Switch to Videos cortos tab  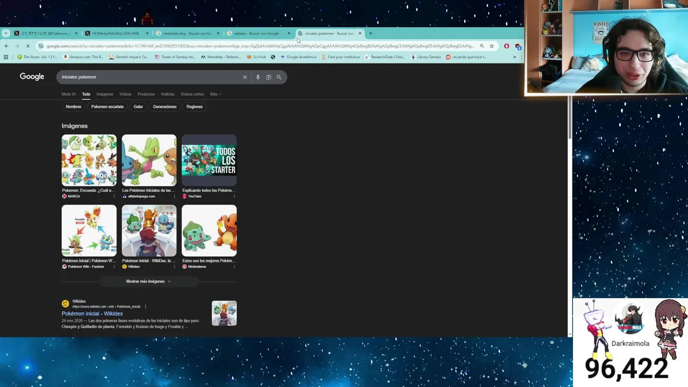tap(192, 94)
